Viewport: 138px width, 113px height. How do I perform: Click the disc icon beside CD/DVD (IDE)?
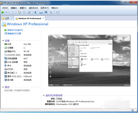point(6,55)
